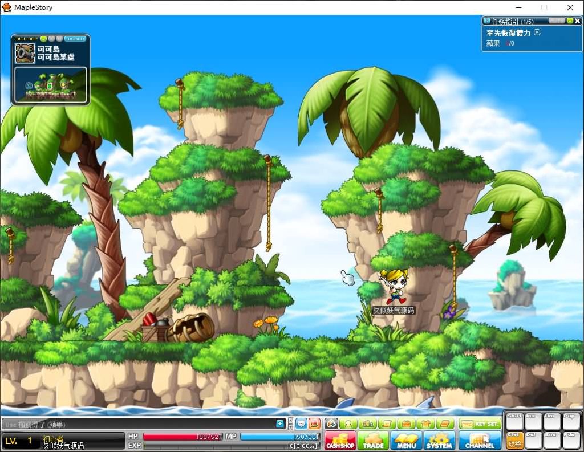This screenshot has height=452, width=584.
Task: Open the Cash Shop
Action: pyautogui.click(x=340, y=441)
